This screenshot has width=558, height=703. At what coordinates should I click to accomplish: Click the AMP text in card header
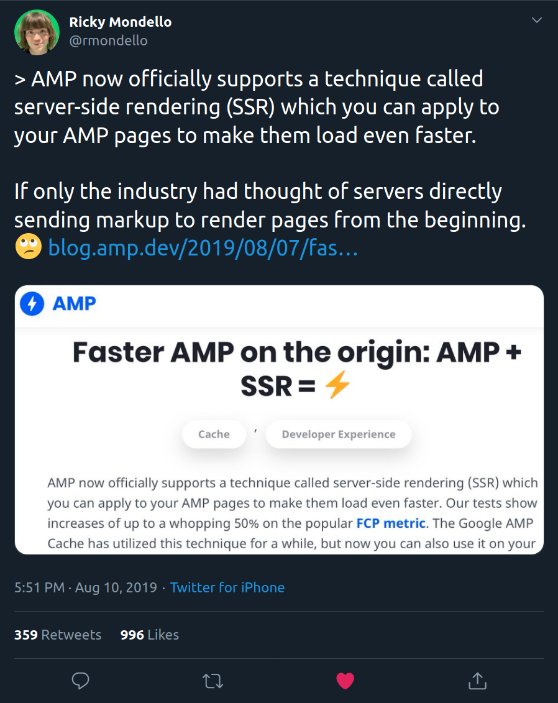(x=75, y=303)
